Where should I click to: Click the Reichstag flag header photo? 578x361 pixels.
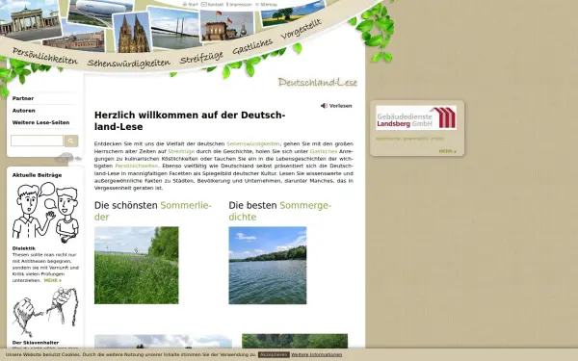click(227, 25)
